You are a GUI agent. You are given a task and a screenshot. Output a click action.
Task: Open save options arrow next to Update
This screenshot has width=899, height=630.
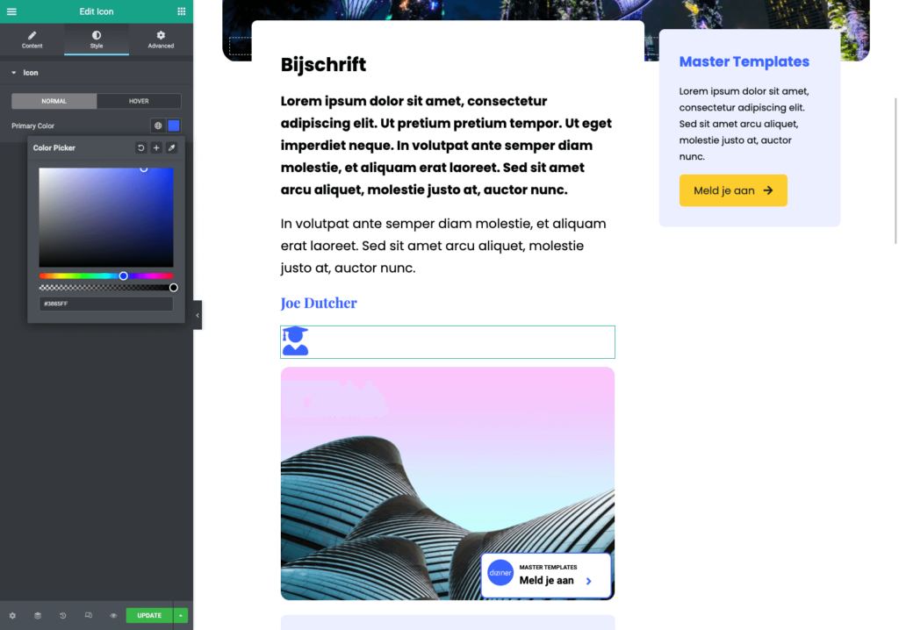coord(181,615)
